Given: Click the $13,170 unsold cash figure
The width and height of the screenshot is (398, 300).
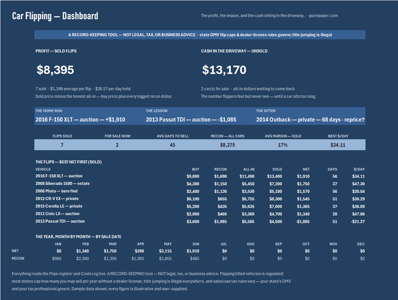Looking at the screenshot, I should click(224, 70).
